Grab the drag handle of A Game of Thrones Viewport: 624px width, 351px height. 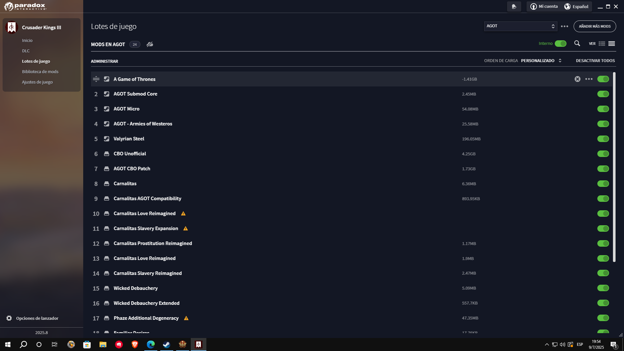[96, 79]
